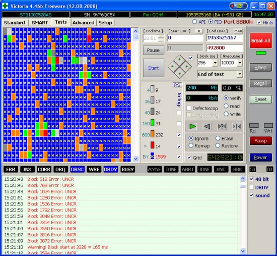Select the read mode radio button
Viewport: 277px width, 256px height.
point(226,106)
